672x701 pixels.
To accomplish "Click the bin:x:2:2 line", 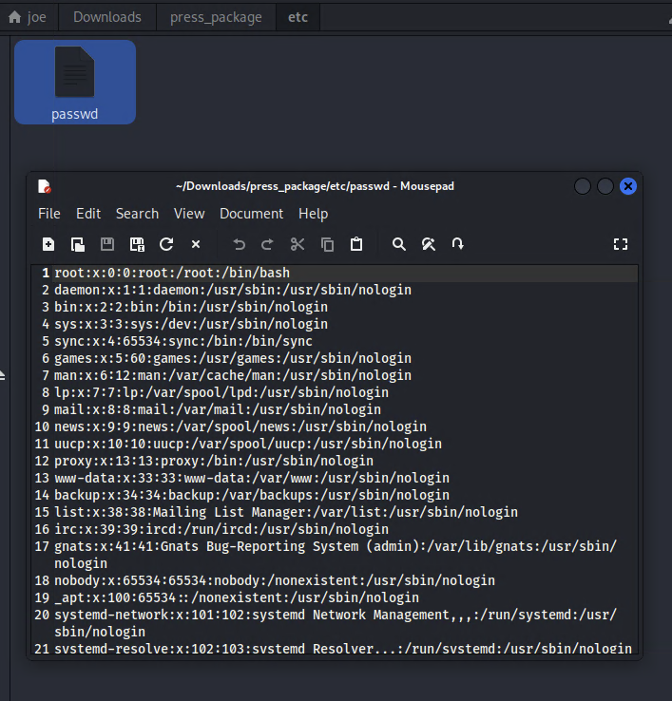I will pos(191,307).
